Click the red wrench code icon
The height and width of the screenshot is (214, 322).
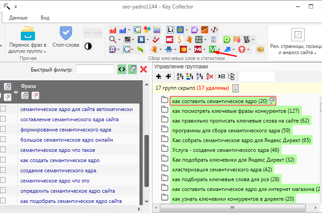(214, 30)
